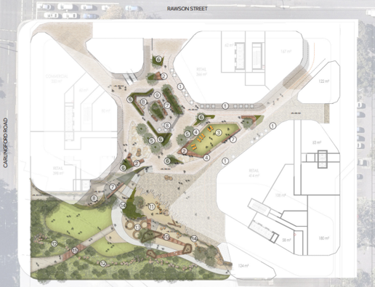
Task: Click the RETAIL 414 m² label
Action: point(254,173)
